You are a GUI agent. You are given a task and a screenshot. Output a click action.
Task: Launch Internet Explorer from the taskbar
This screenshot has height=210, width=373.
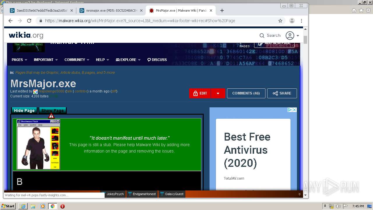[23, 206]
